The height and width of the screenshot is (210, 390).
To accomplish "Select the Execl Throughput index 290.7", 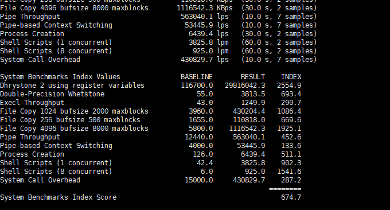I will 291,103.
